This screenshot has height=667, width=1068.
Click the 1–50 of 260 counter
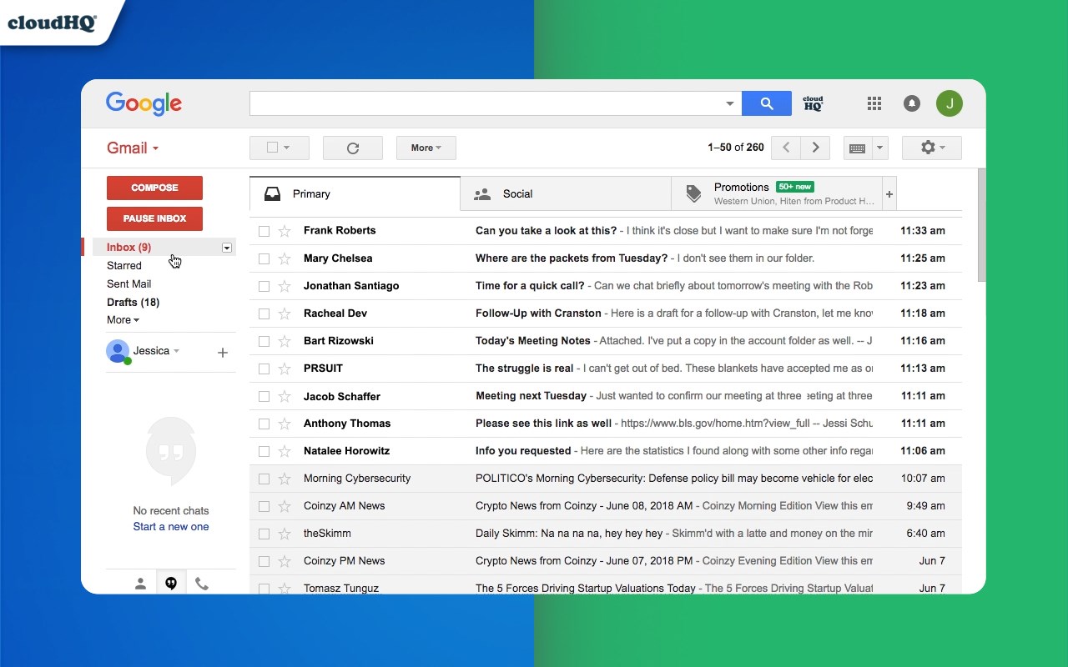pyautogui.click(x=736, y=148)
